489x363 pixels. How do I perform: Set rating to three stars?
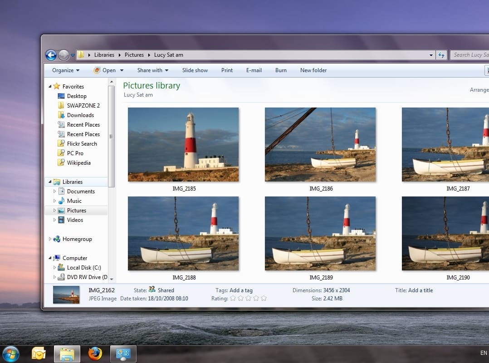(x=248, y=299)
